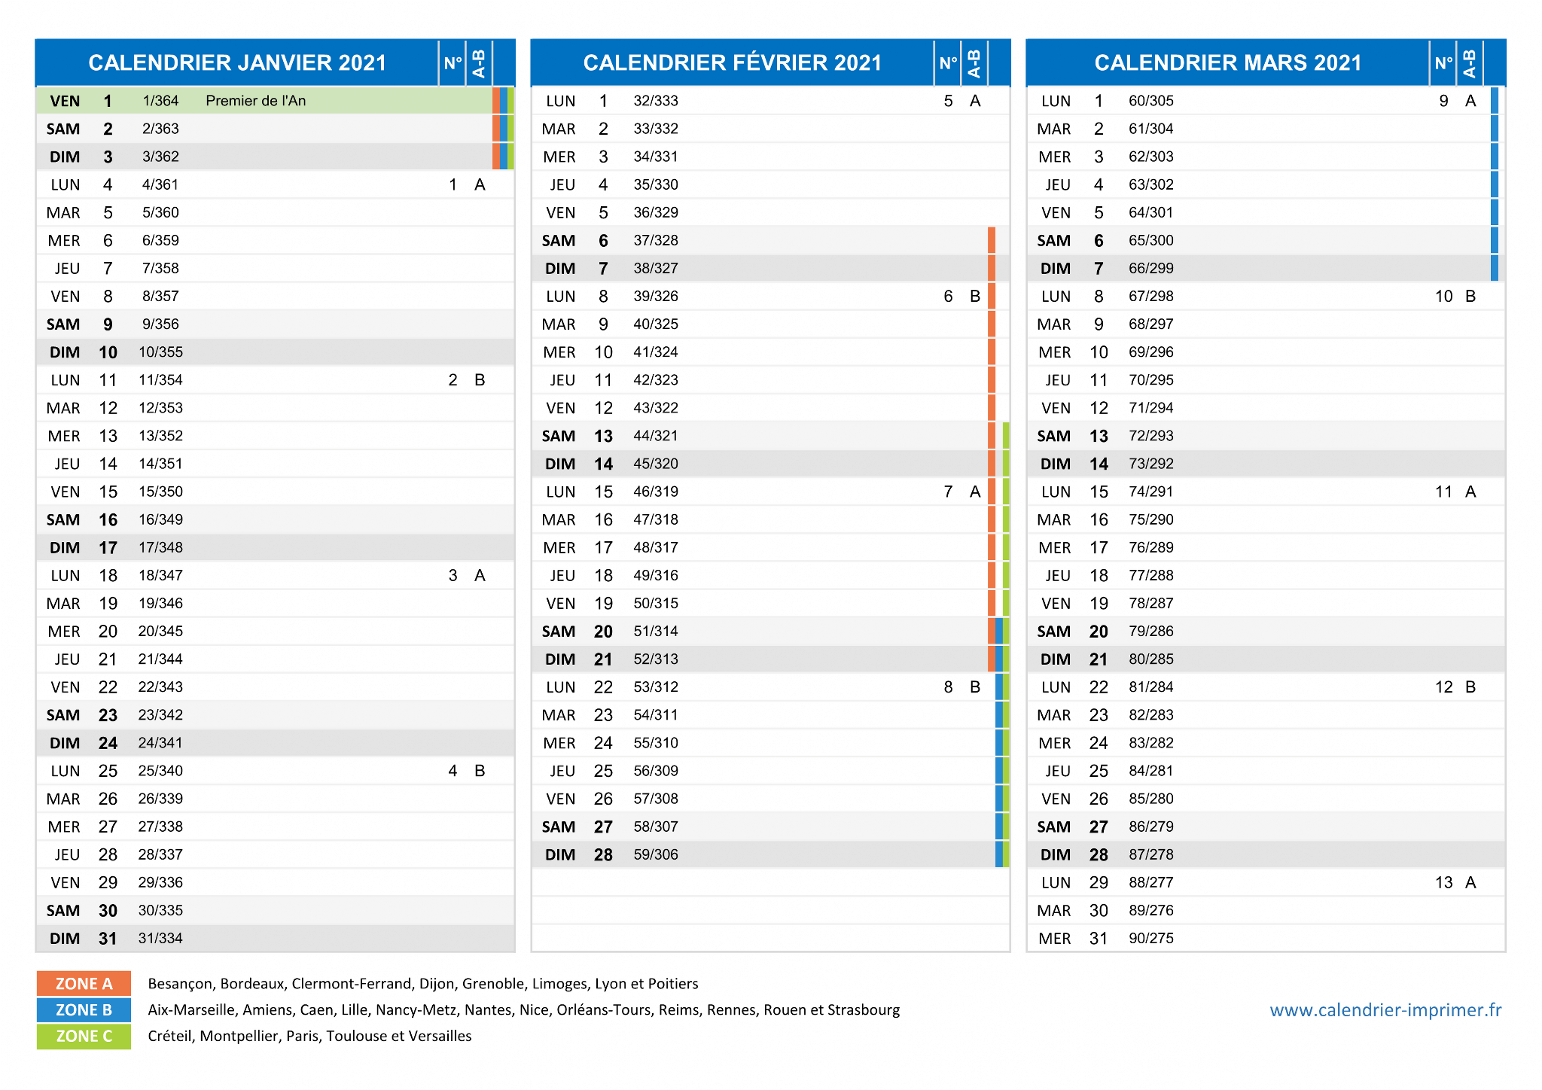This screenshot has width=1542, height=1090.
Task: Select February row SAM 20 (51/314)
Action: [771, 632]
